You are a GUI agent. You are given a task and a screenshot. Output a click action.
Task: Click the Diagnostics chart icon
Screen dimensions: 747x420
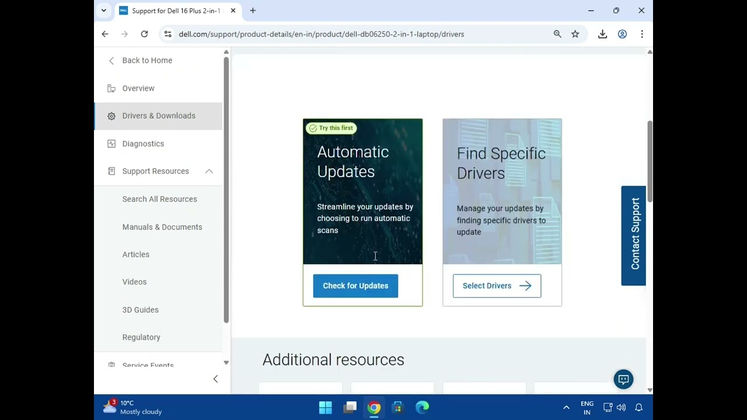[x=111, y=143]
